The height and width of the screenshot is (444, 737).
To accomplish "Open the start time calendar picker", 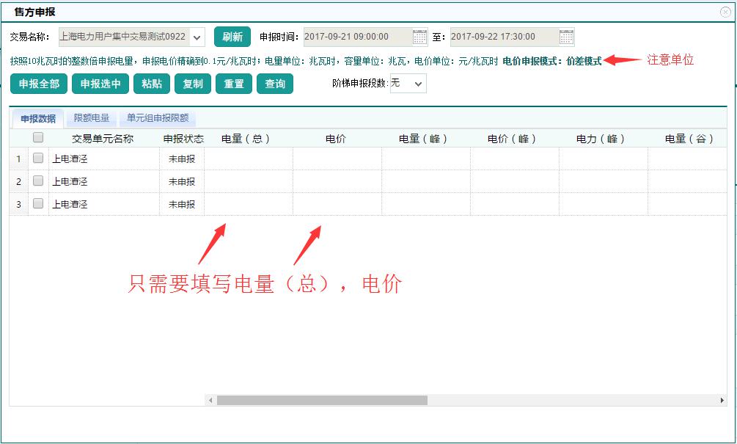I will point(419,37).
